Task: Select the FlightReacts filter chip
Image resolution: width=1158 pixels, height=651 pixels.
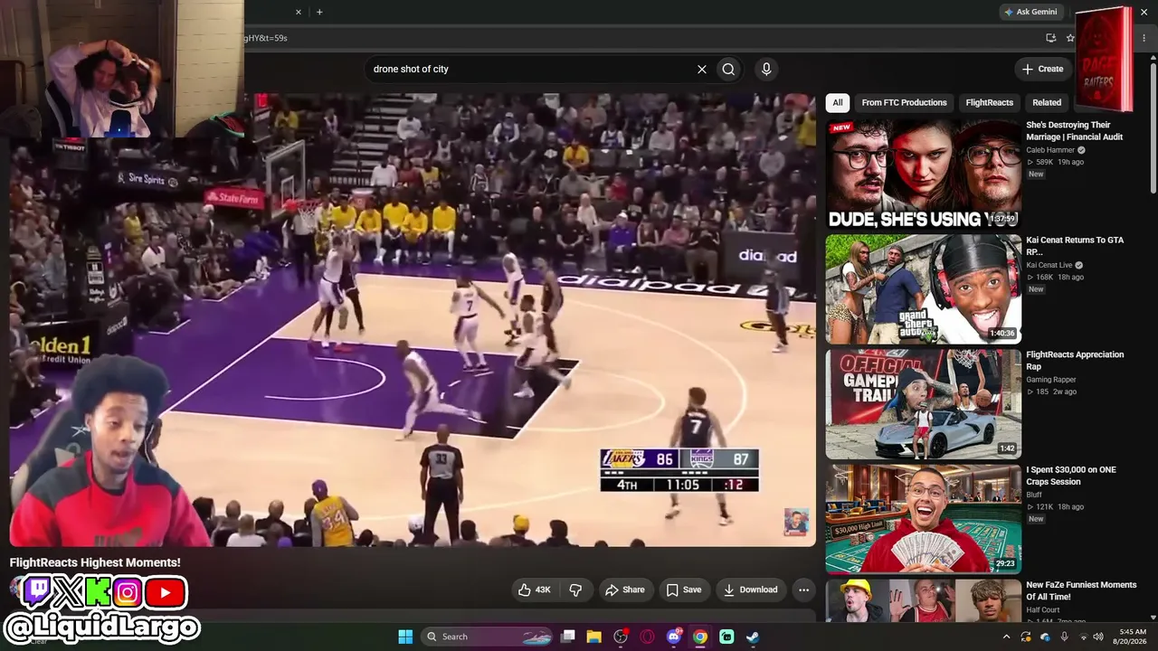Action: tap(989, 102)
